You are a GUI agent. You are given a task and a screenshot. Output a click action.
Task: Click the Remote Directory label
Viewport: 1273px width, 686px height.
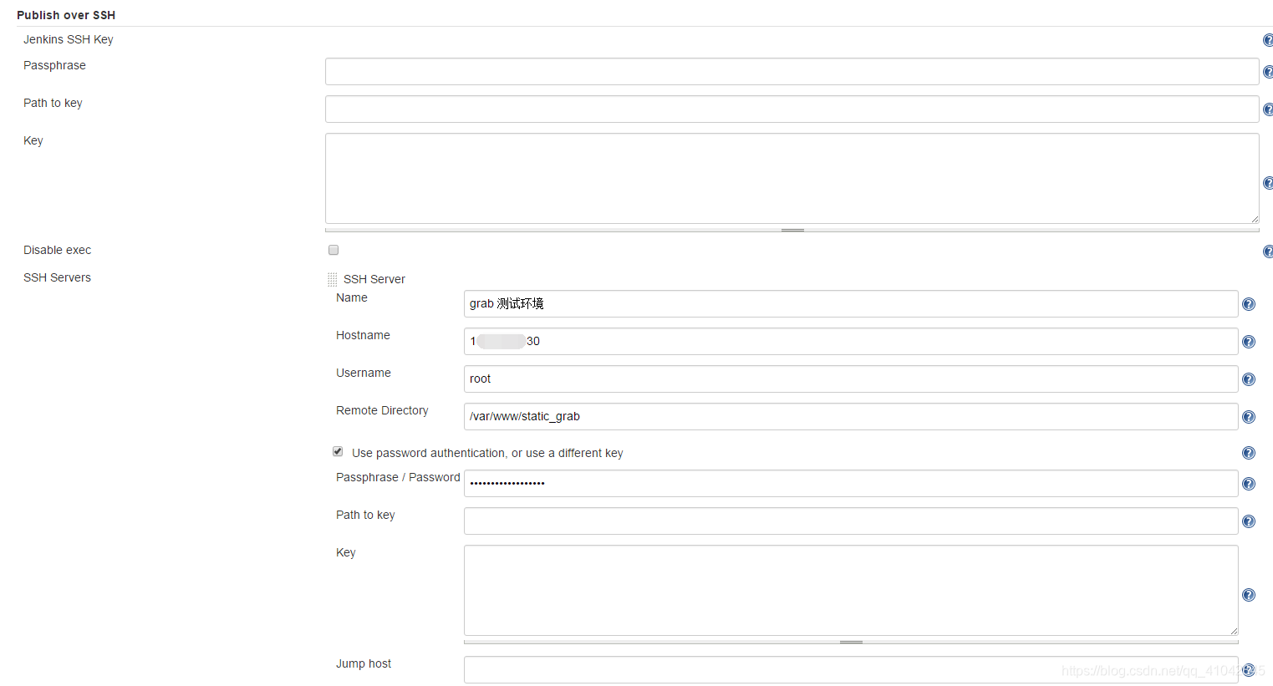382,410
